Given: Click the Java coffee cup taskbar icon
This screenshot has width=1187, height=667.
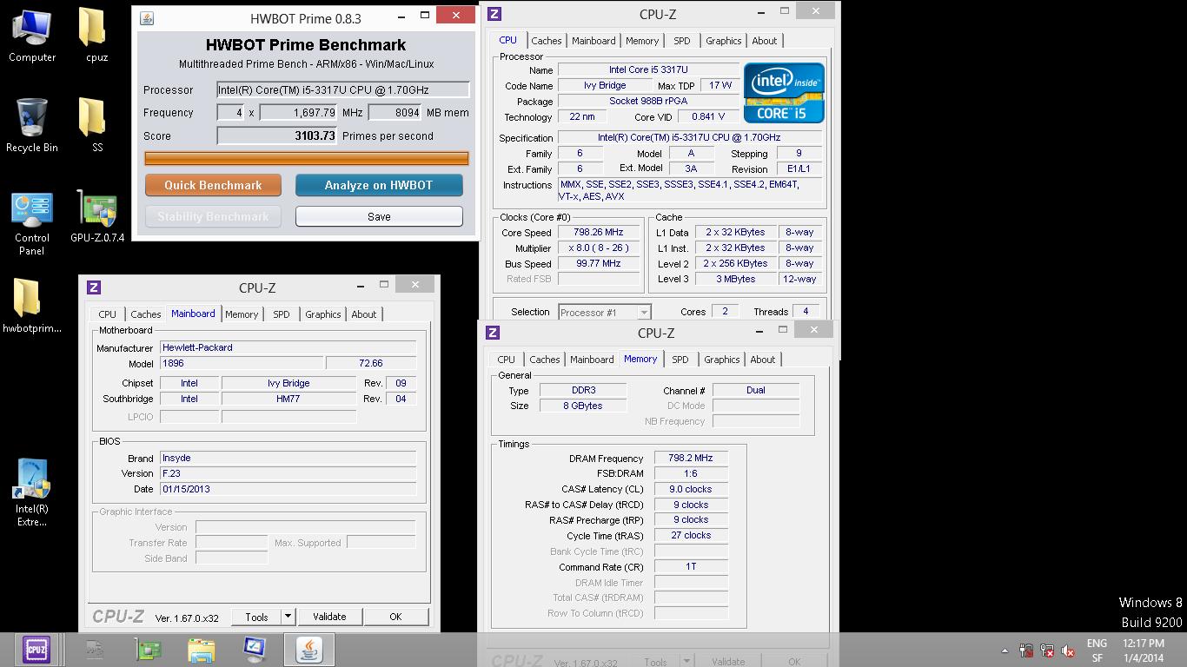Looking at the screenshot, I should coord(308,649).
